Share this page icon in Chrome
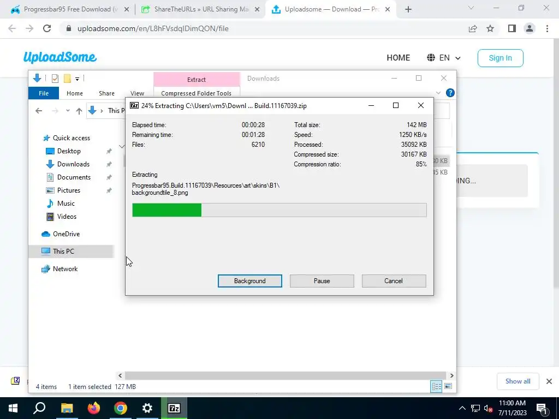The image size is (559, 419). click(473, 28)
